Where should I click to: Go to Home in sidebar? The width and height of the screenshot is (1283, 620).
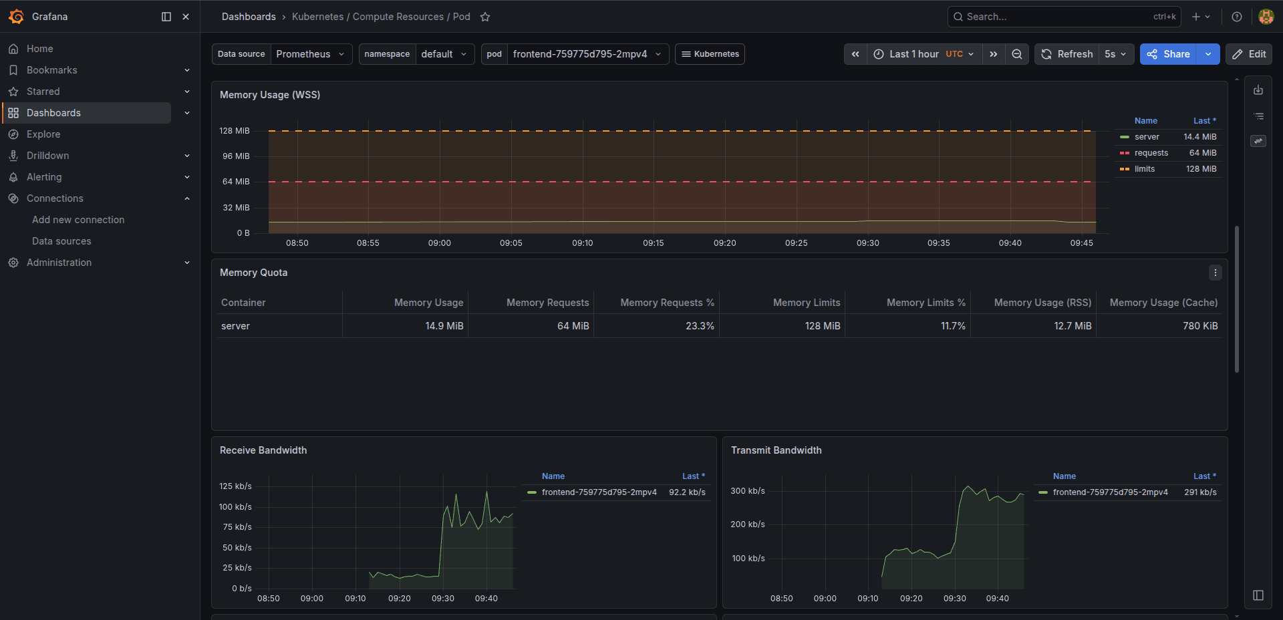tap(40, 49)
